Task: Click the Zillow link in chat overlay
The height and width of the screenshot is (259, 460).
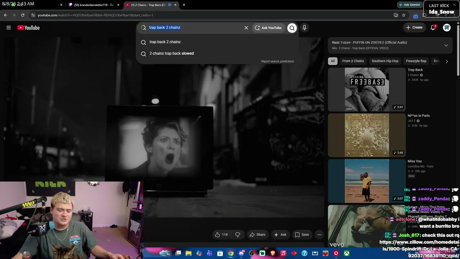Action: (x=419, y=249)
